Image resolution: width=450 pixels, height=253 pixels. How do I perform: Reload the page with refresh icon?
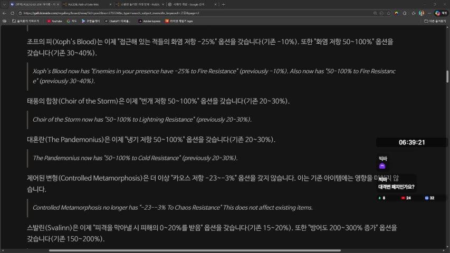[x=12, y=13]
